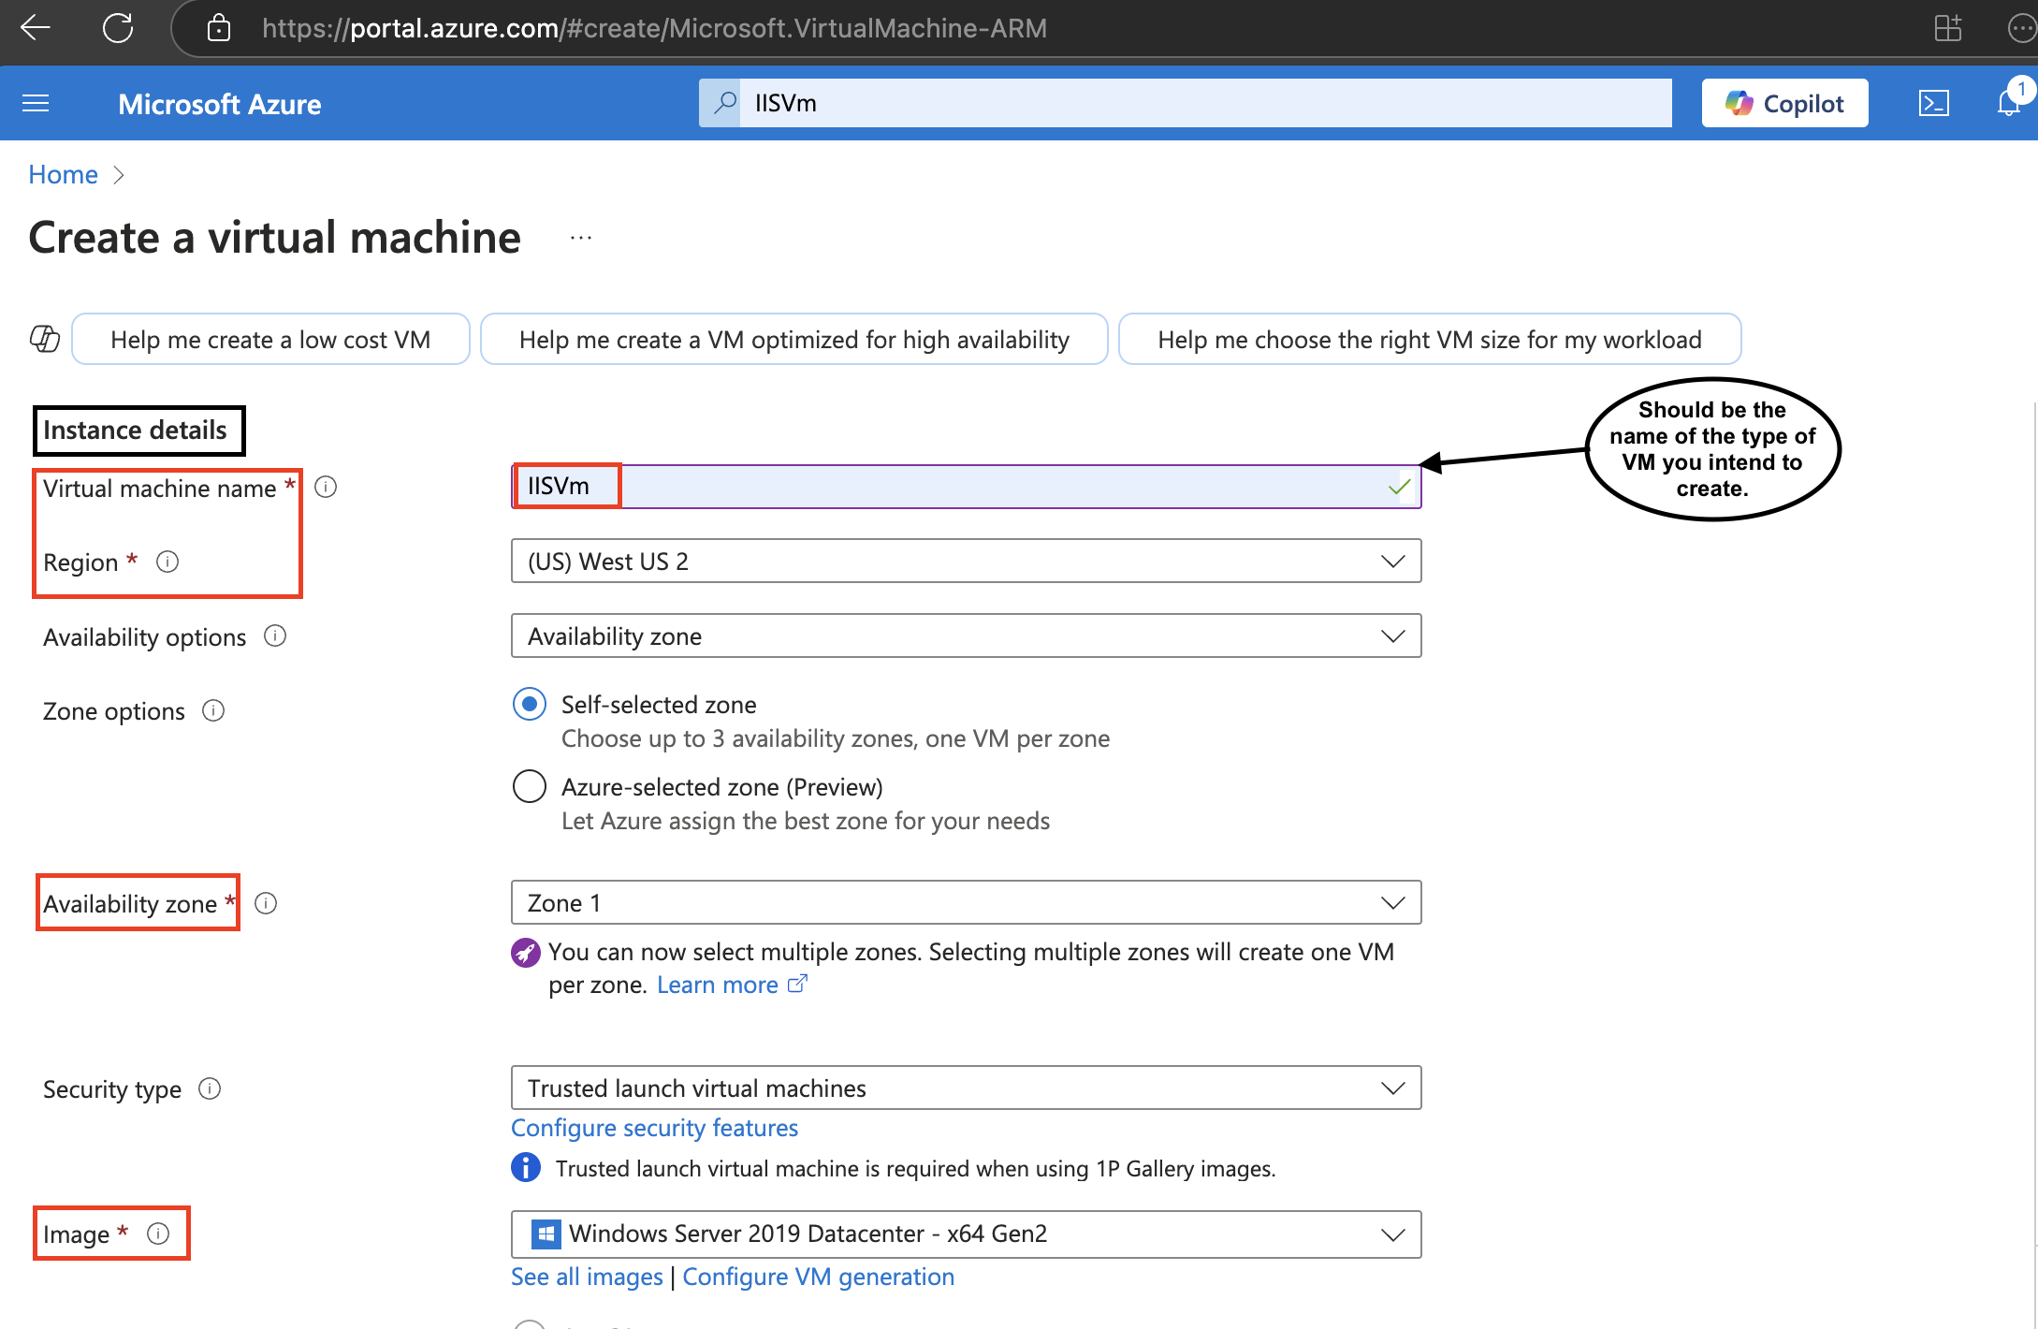Select Azure-selected zone (Preview) option
The width and height of the screenshot is (2038, 1329).
pyautogui.click(x=530, y=786)
